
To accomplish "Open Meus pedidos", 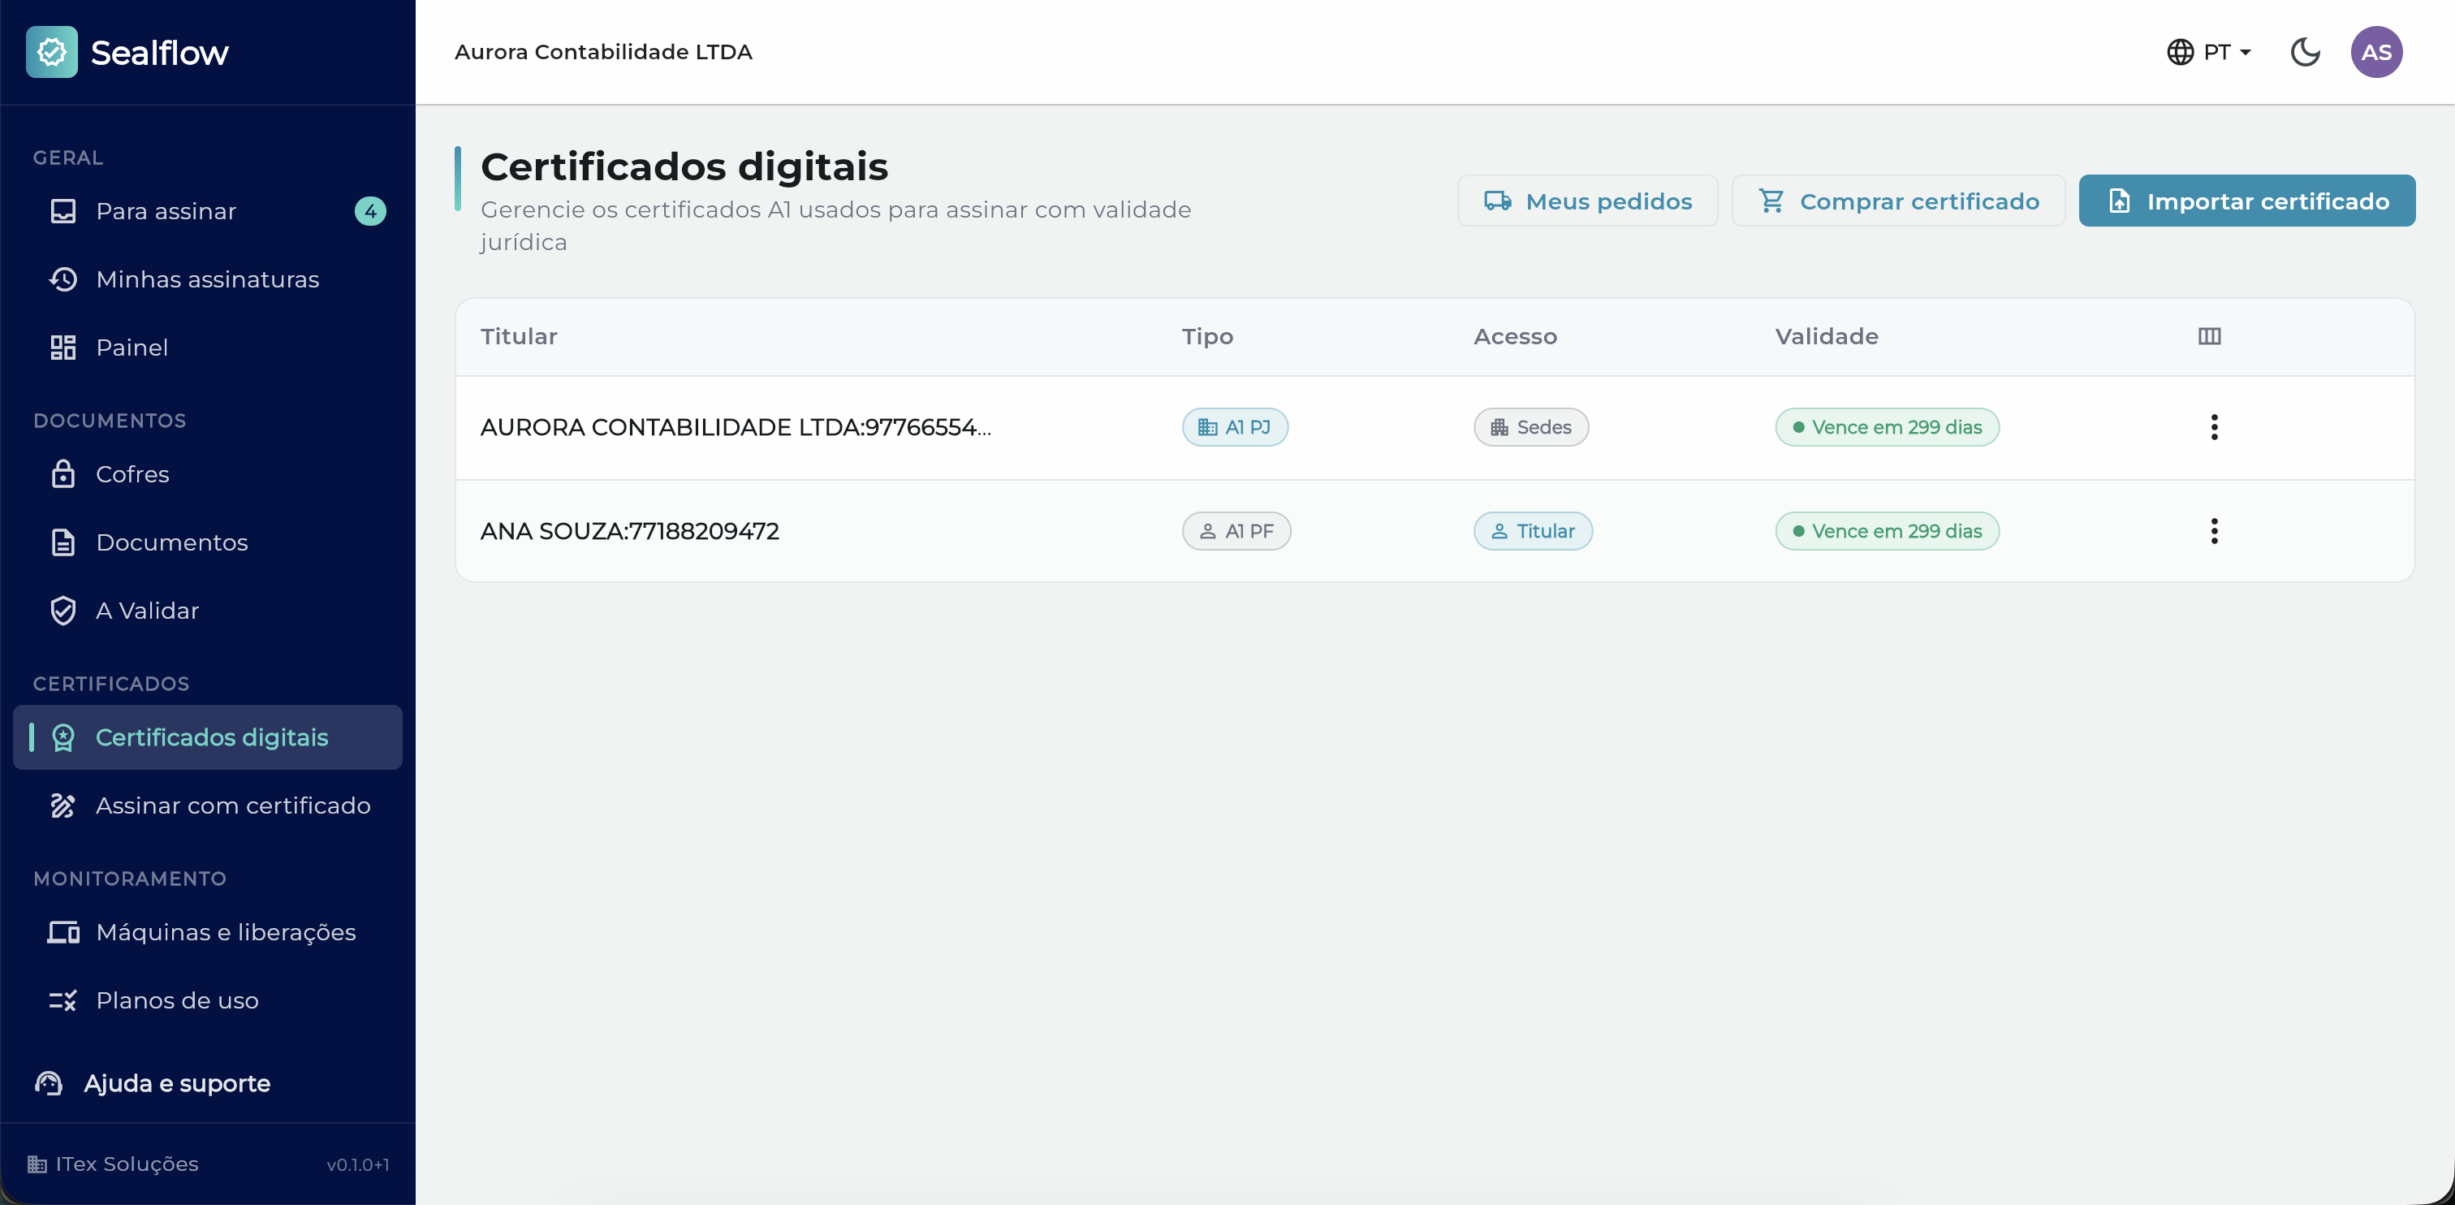I will click(x=1587, y=201).
